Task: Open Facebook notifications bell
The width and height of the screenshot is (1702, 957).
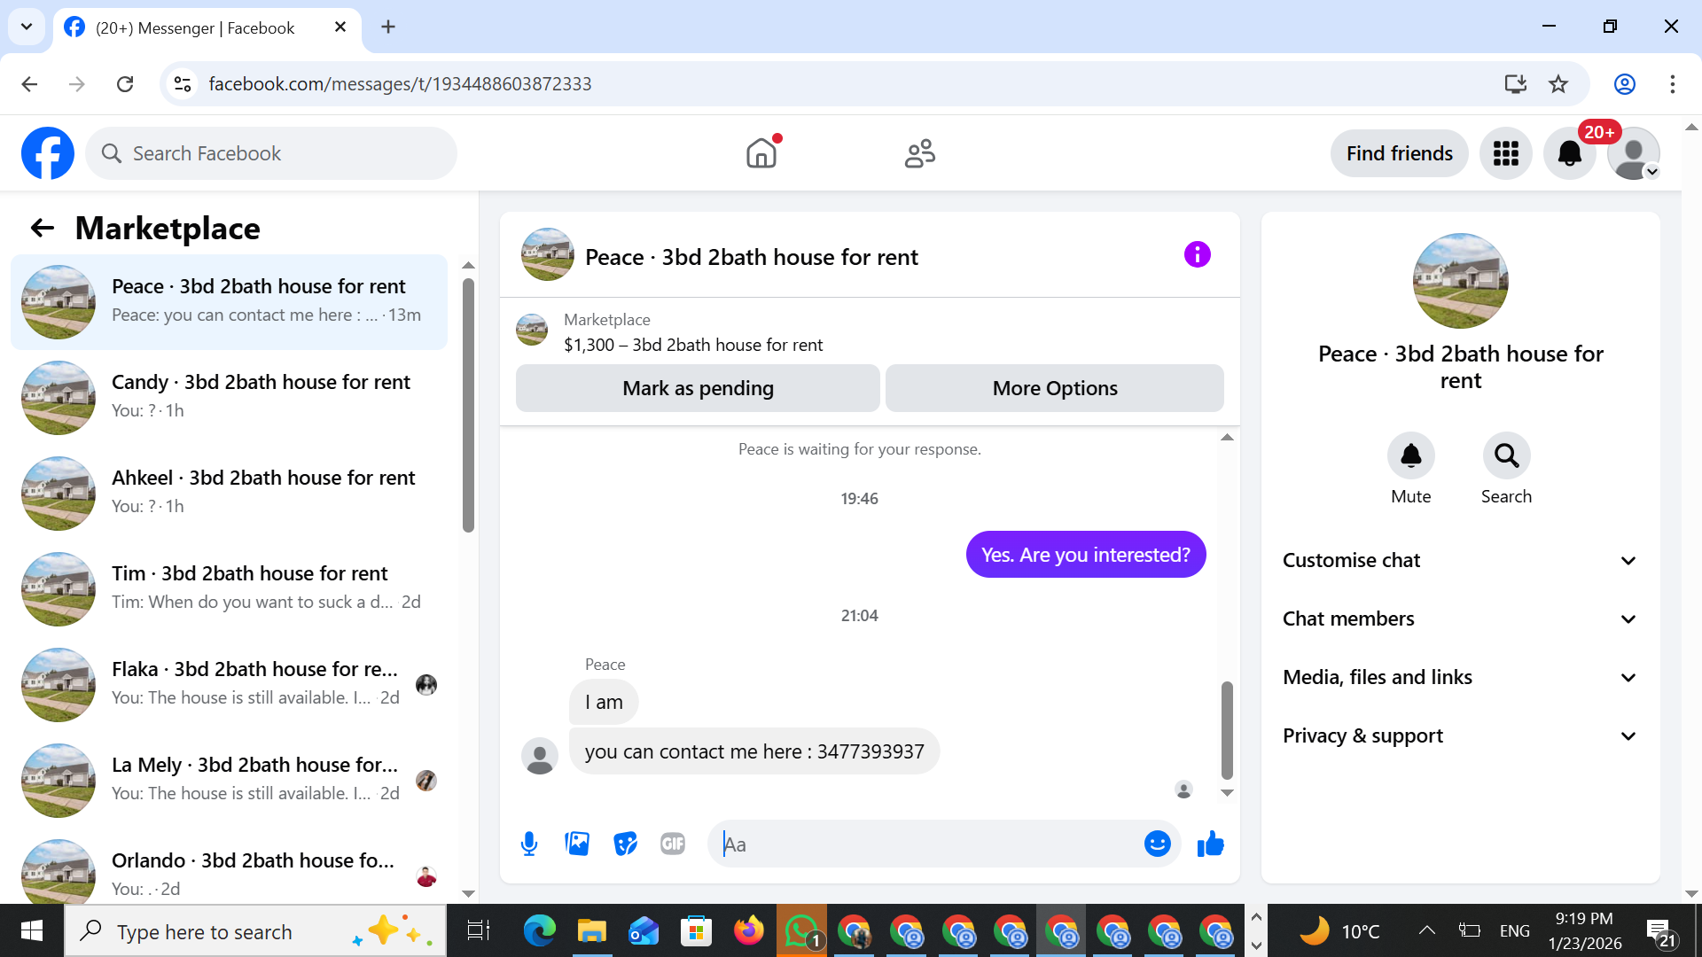Action: point(1569,153)
